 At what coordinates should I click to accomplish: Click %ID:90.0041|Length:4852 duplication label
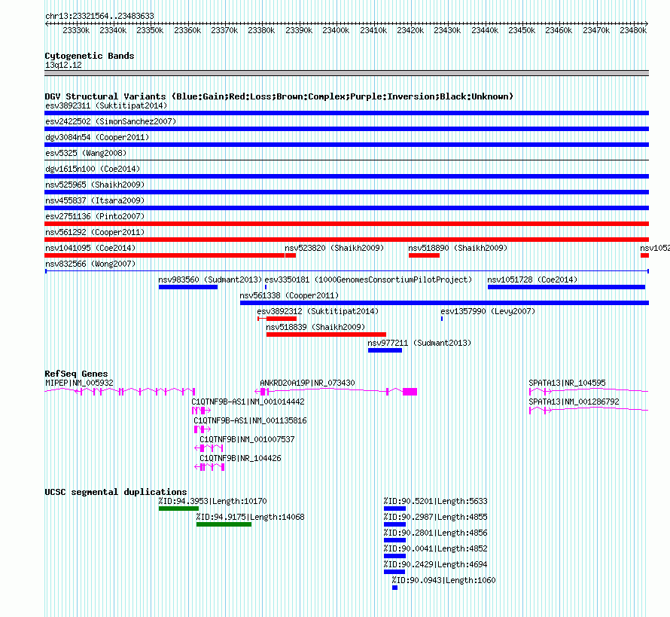tap(435, 548)
